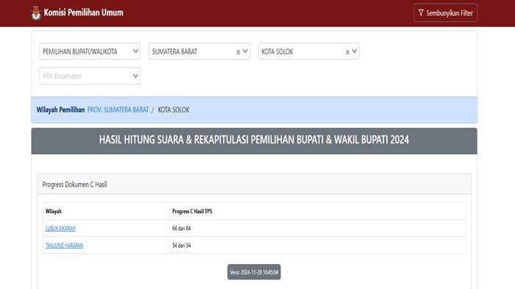Image resolution: width=515 pixels, height=289 pixels.
Task: Select the KOTA SOLOK breadcrumb item
Action: pos(174,110)
